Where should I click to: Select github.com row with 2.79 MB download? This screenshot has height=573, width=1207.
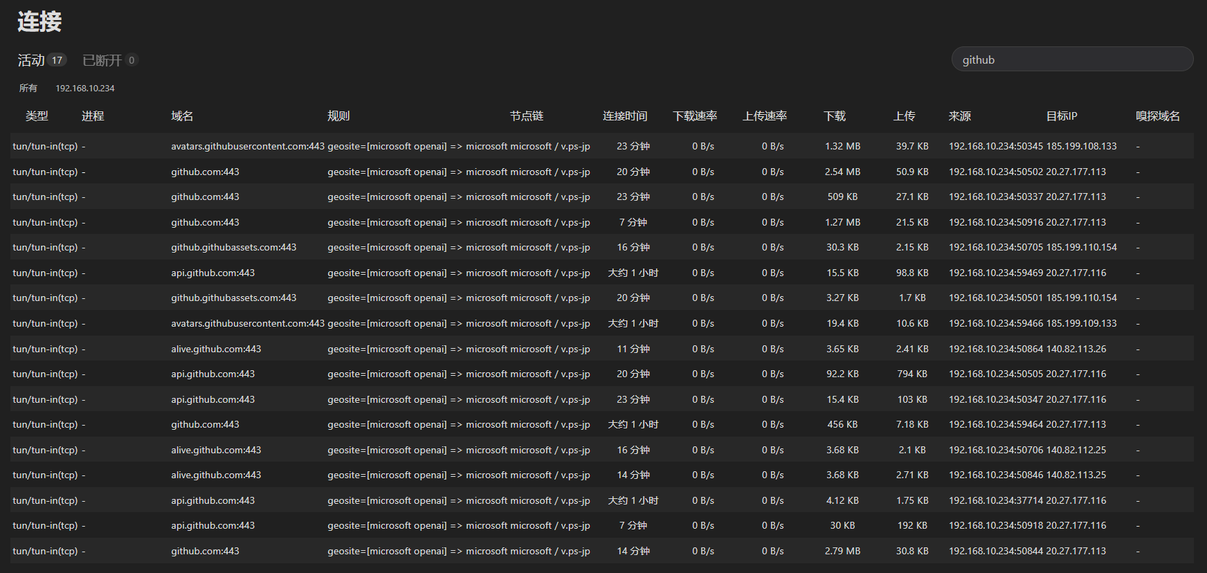coord(602,551)
